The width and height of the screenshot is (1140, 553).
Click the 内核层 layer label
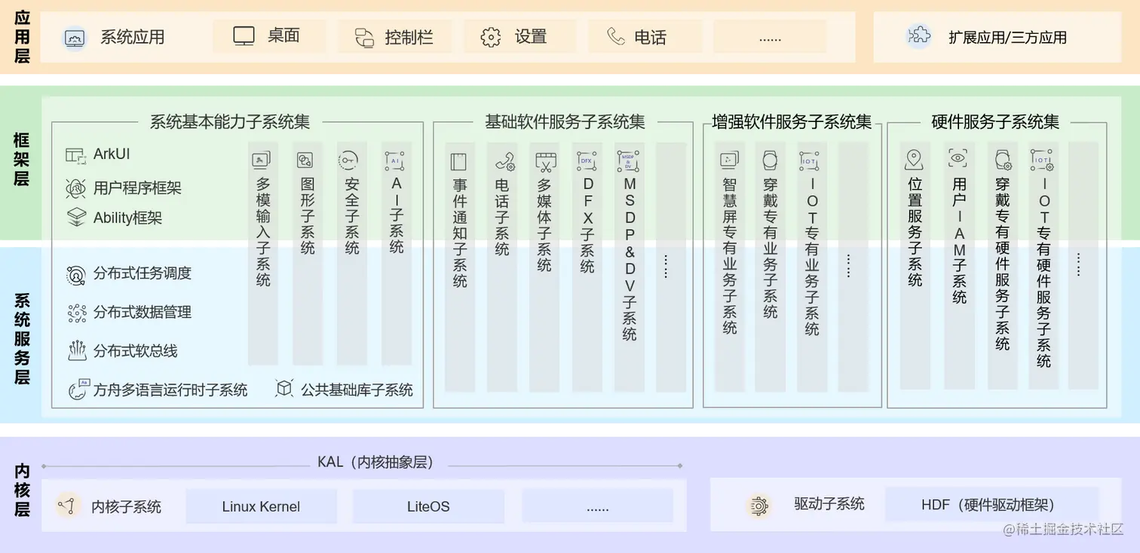(22, 490)
